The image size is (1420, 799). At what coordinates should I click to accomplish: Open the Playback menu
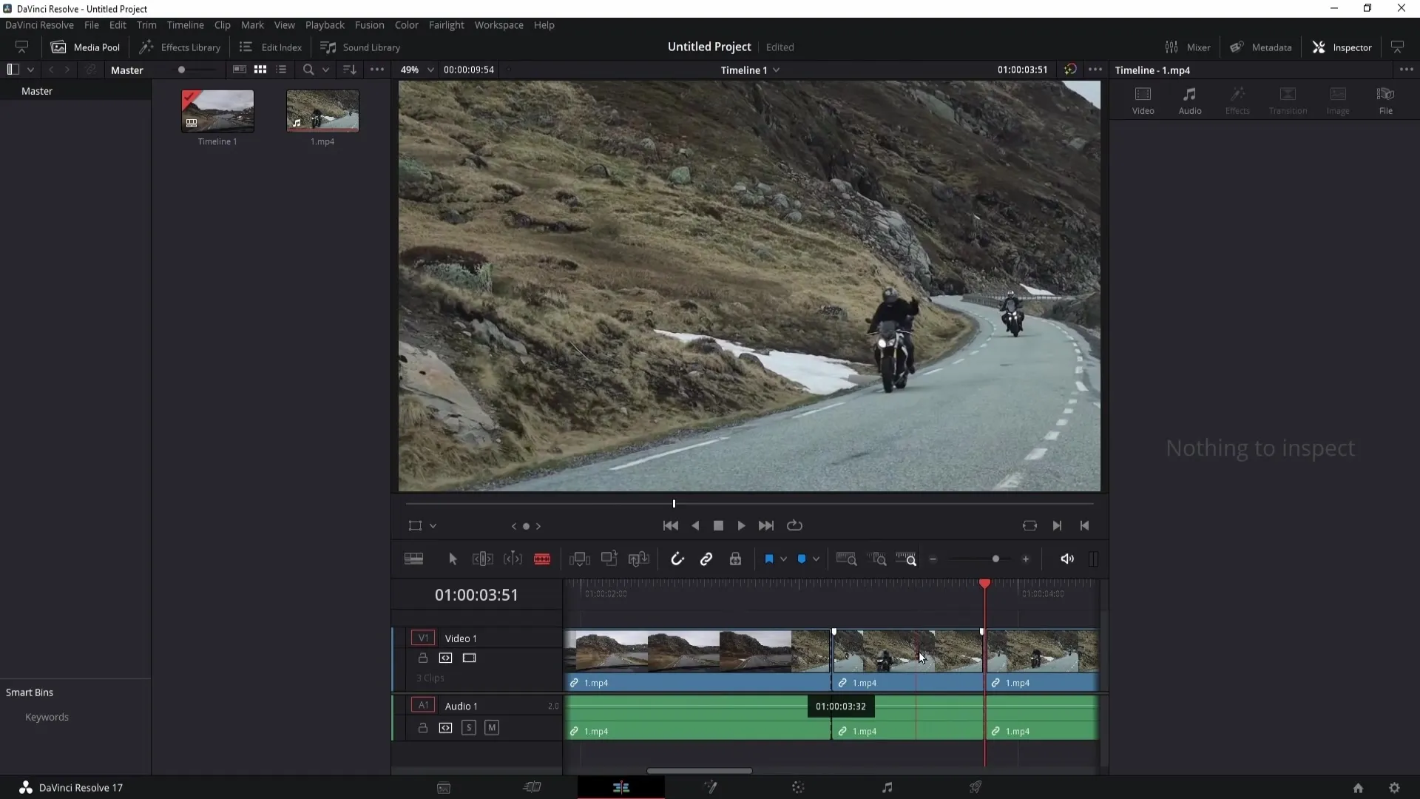[x=325, y=25]
